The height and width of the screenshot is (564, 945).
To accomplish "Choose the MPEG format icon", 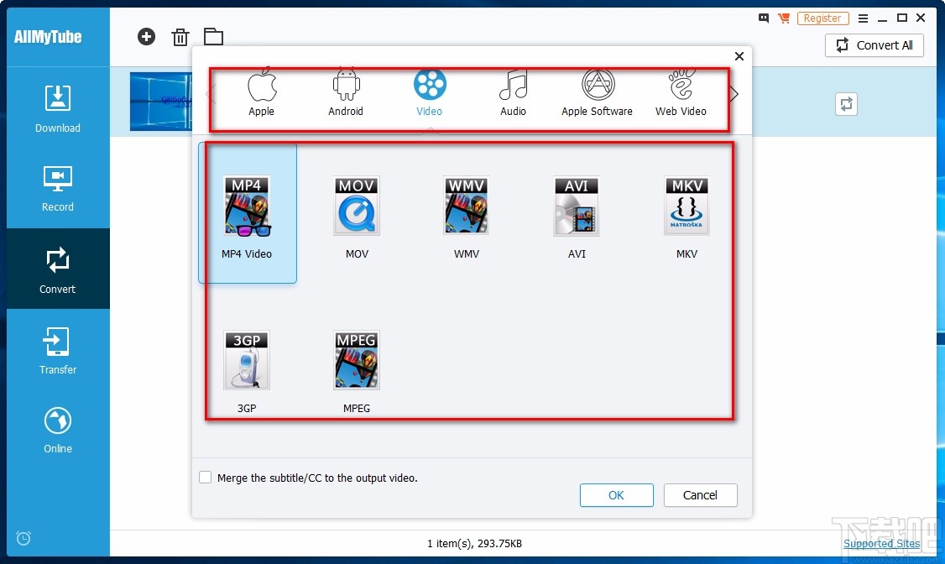I will (x=357, y=360).
